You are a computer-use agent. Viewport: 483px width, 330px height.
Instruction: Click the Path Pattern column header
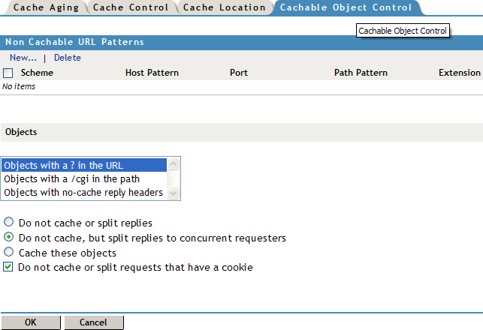click(361, 73)
